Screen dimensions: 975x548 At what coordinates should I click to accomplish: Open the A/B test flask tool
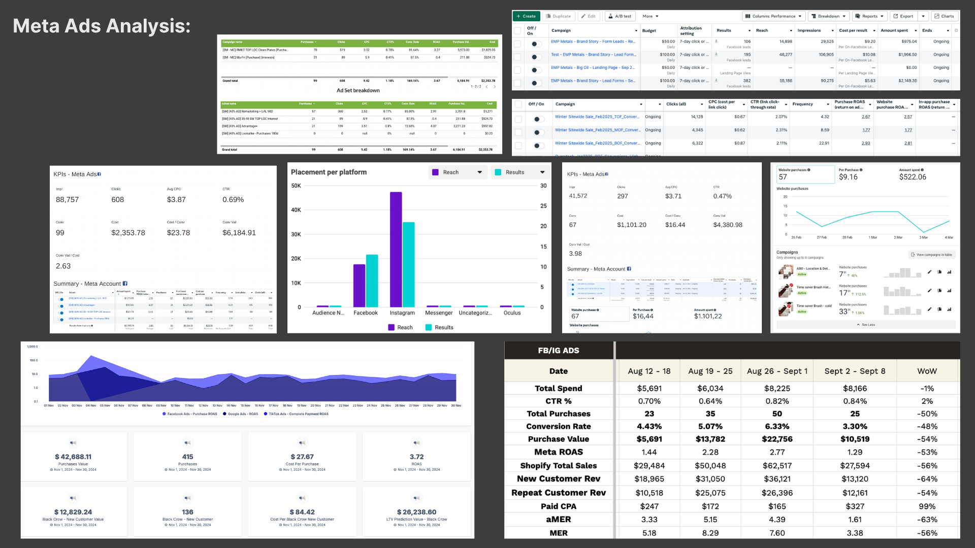pos(620,16)
